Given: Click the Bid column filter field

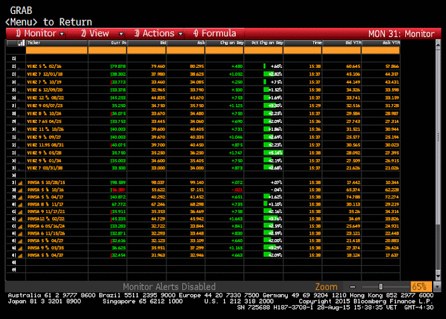Looking at the screenshot, I should pos(147,51).
